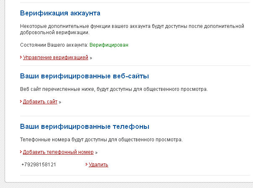Click the » chevron after Управление верификацией
The image size is (253, 188).
click(x=91, y=58)
